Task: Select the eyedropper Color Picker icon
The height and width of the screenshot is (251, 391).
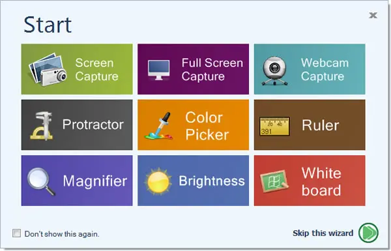Action: (x=159, y=126)
